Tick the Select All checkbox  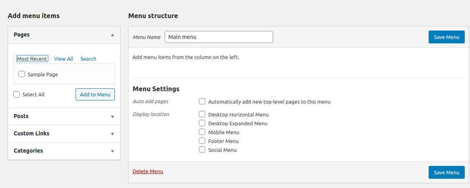click(16, 94)
